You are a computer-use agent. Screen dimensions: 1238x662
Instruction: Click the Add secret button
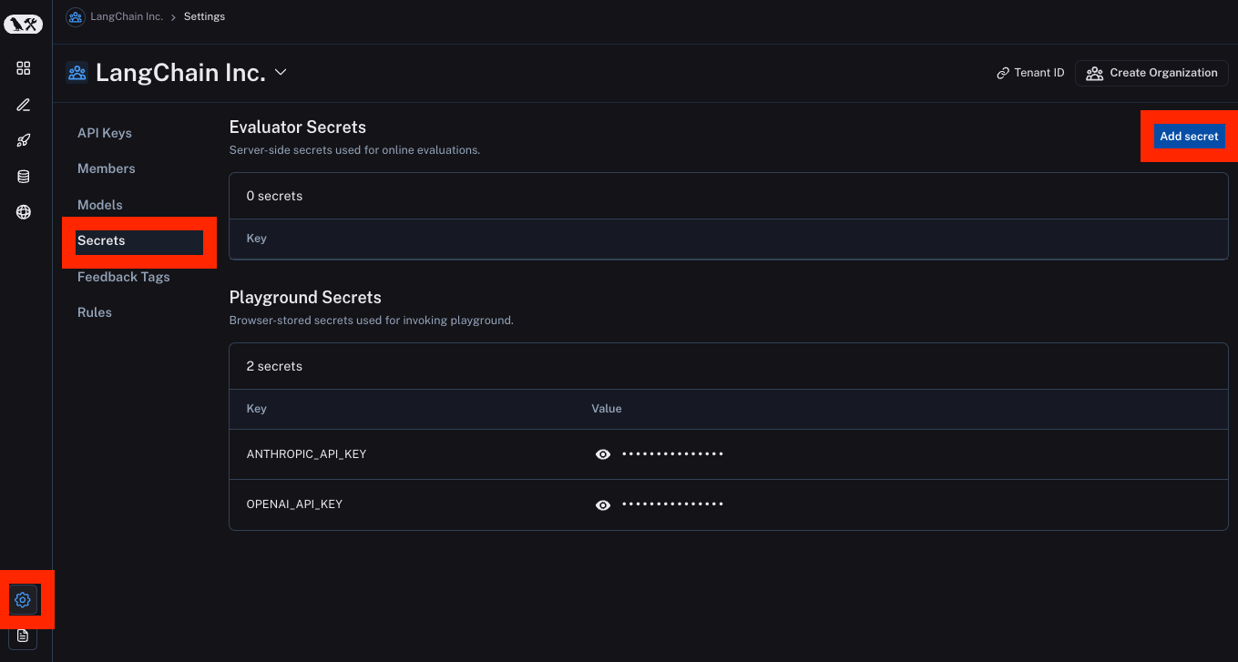[1189, 136]
